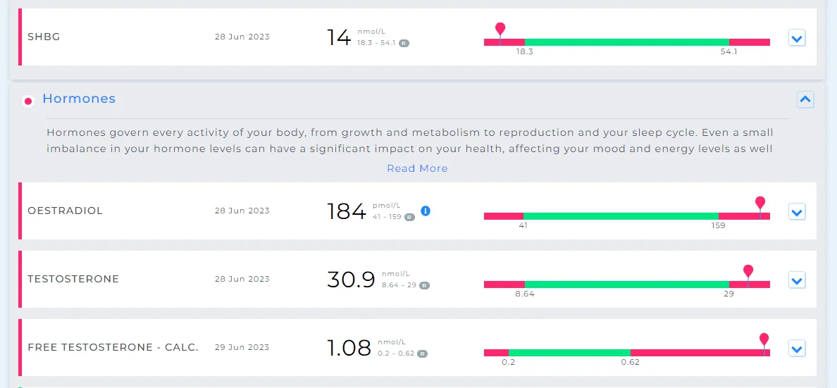Click the pink marker pin on Oestradiol bar
Viewport: 837px width, 388px height.
760,203
